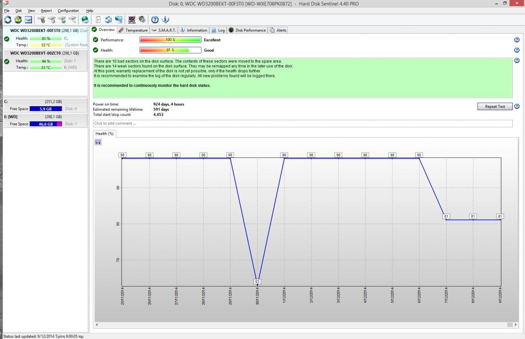Click the globe toolbar icon
This screenshot has width=525, height=339.
pos(85,20)
